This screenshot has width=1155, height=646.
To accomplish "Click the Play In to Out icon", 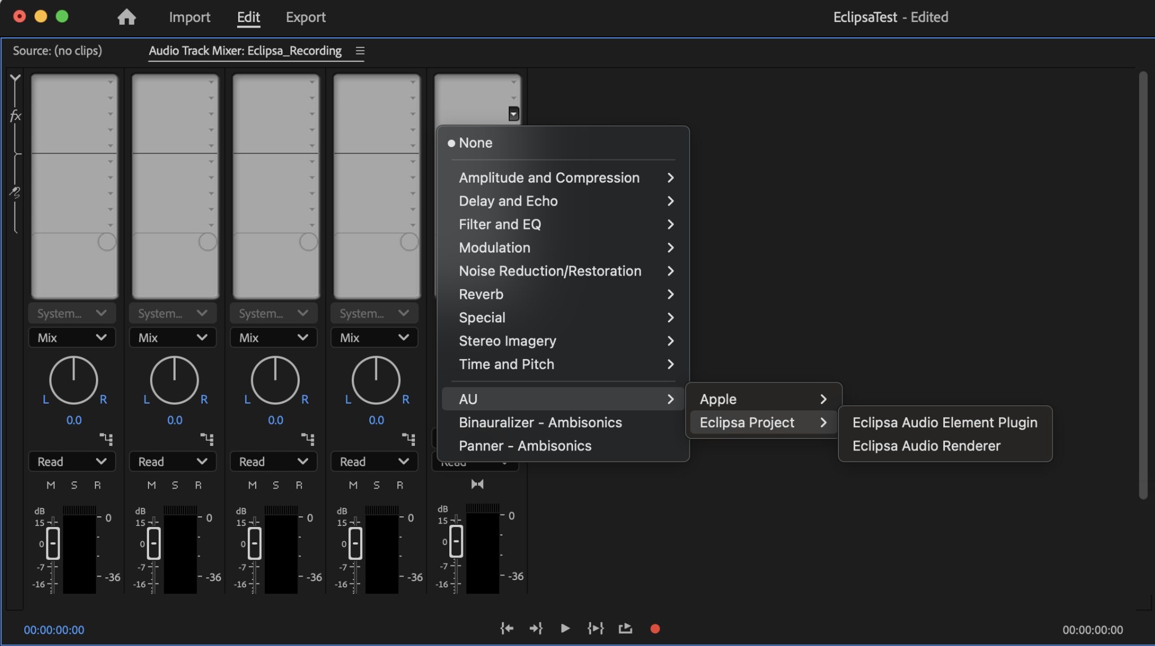I will tap(595, 628).
